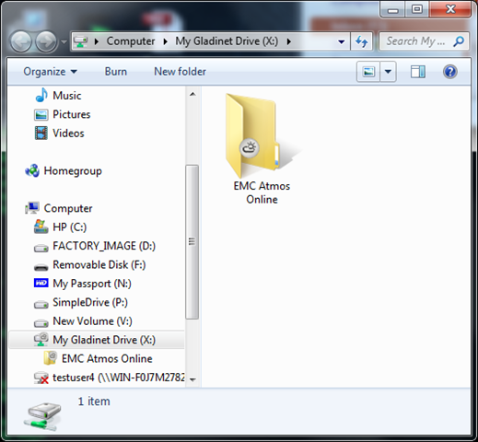Click the refresh arrows icon beside address bar

coord(362,41)
